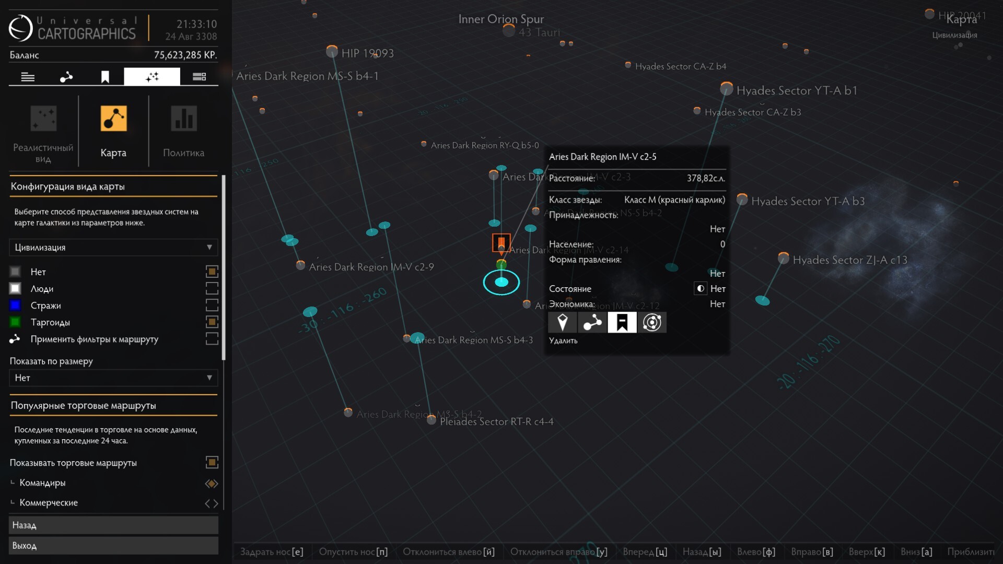
Task: Select Hyades Sector ZJ-A c13 star marker
Action: tap(783, 258)
